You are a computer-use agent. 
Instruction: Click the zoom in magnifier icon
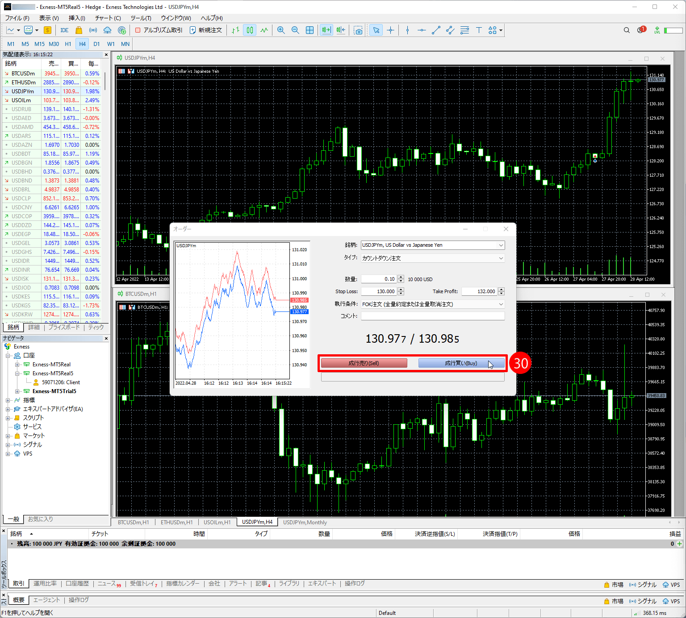coord(281,30)
